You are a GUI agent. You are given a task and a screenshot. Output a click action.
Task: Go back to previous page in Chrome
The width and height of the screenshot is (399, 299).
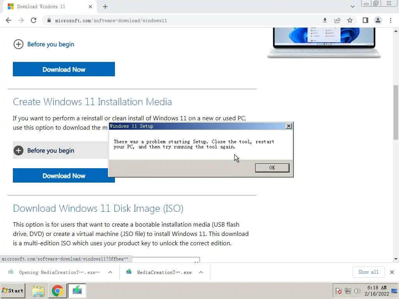tap(9, 21)
